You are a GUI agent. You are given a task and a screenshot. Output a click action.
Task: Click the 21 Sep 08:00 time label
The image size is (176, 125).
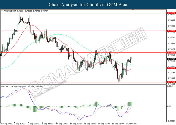click(x=90, y=124)
